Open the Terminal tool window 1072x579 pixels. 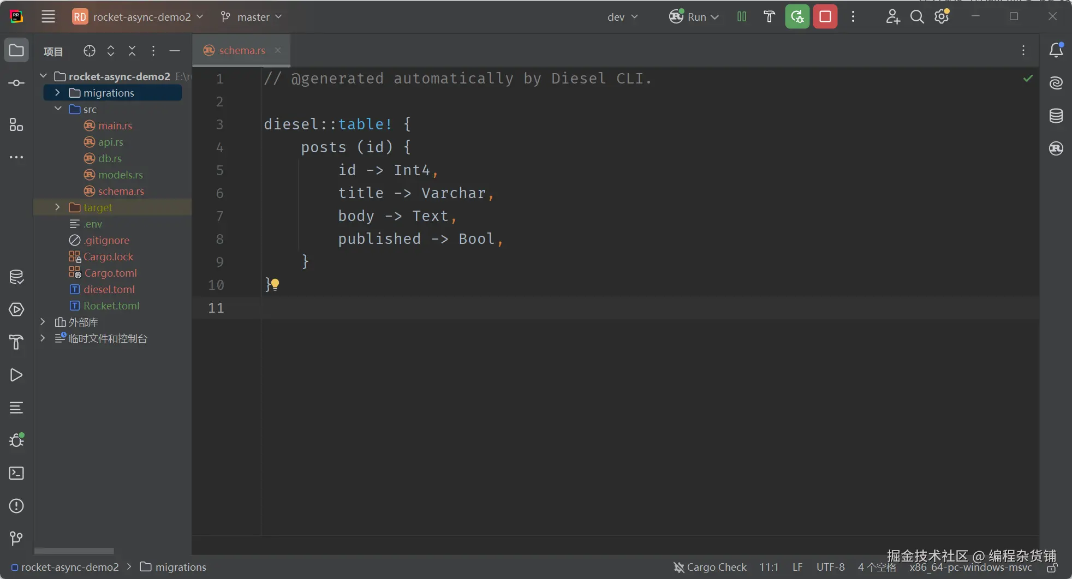click(16, 473)
